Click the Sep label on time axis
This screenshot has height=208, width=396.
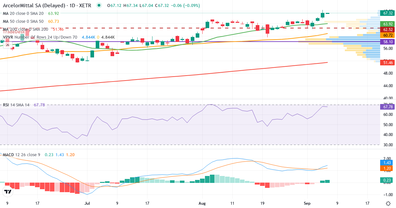pyautogui.click(x=307, y=203)
